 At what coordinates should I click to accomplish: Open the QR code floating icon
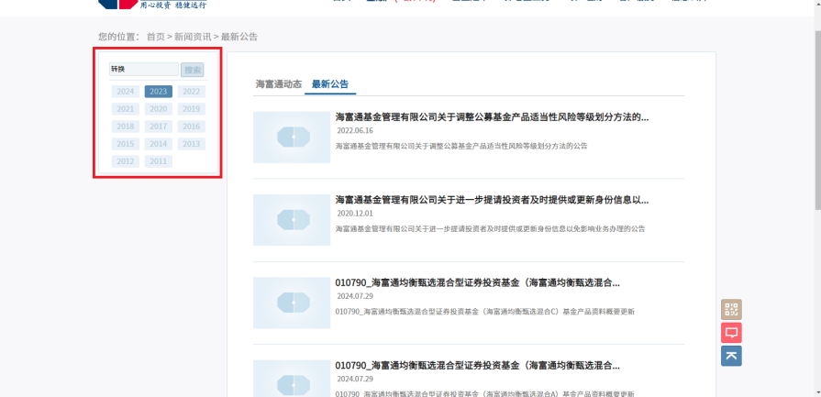731,310
